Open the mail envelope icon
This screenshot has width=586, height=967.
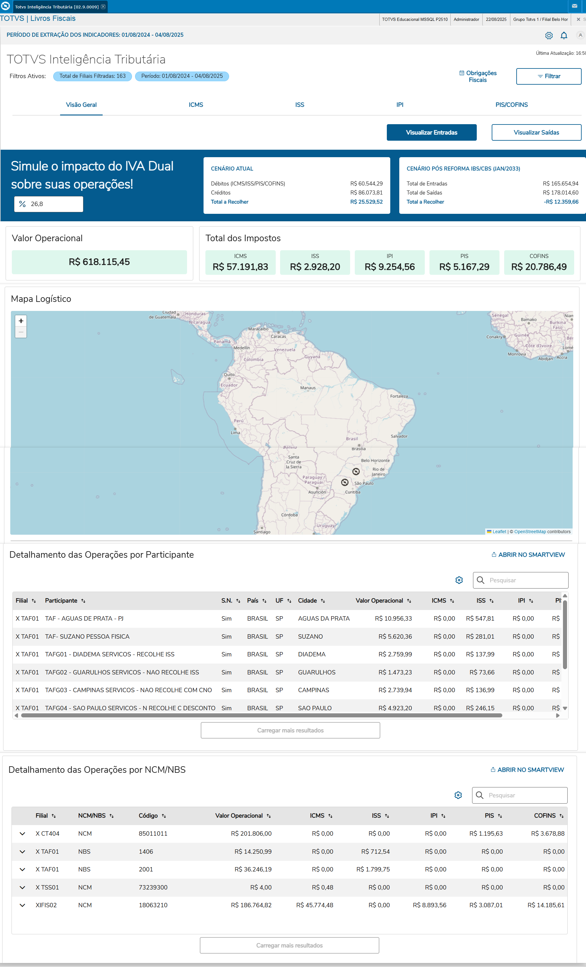tap(574, 6)
